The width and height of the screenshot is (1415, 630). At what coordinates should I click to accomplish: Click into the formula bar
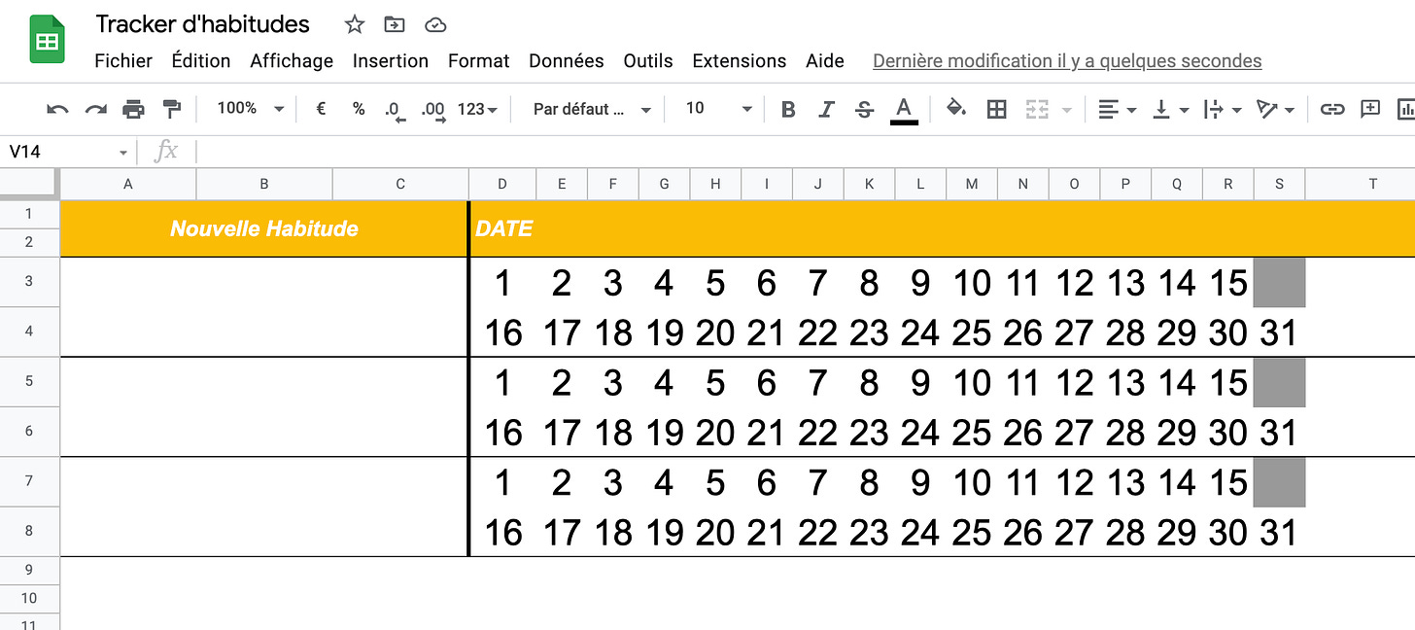pyautogui.click(x=805, y=152)
